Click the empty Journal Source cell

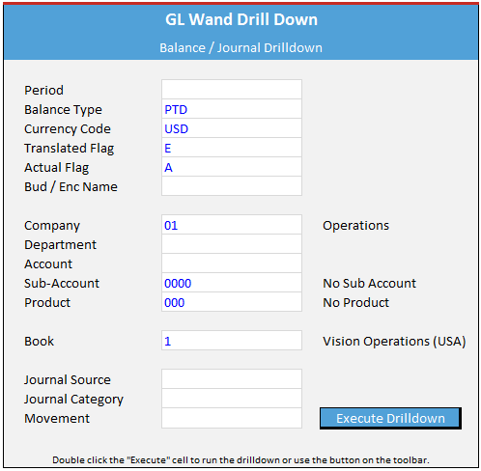click(x=232, y=379)
